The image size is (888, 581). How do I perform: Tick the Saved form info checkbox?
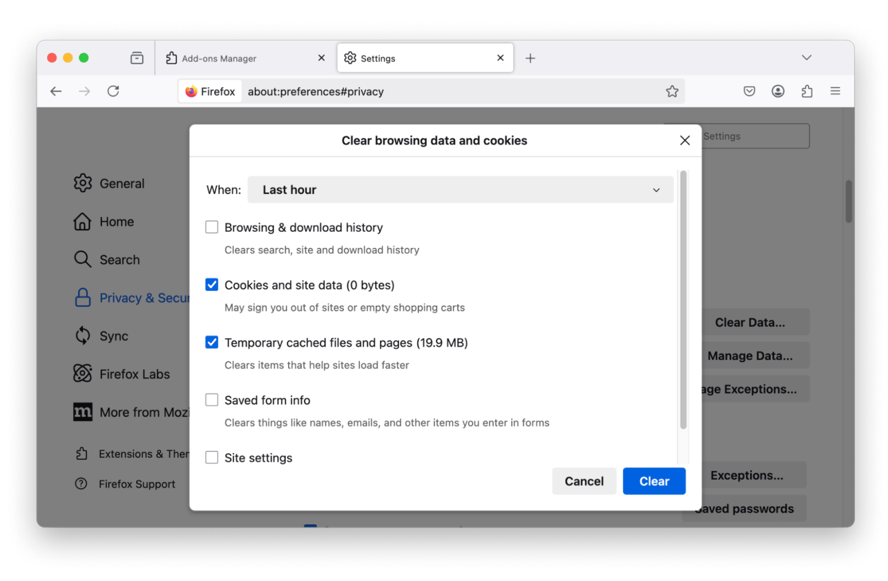tap(212, 400)
